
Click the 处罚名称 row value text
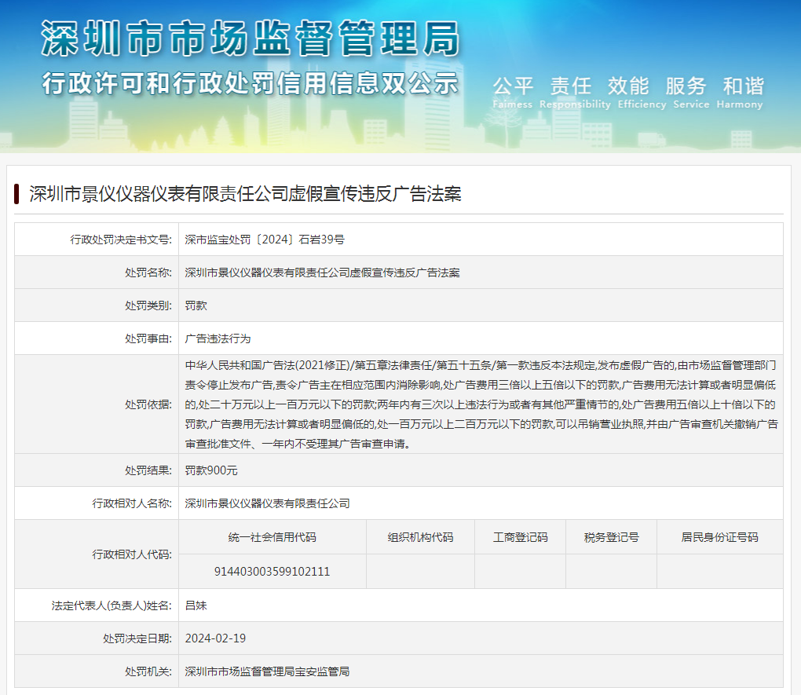point(322,273)
